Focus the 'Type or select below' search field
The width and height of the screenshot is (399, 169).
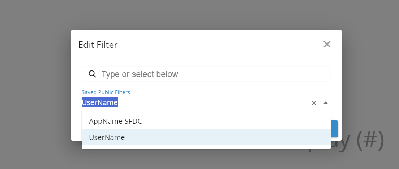coord(213,74)
